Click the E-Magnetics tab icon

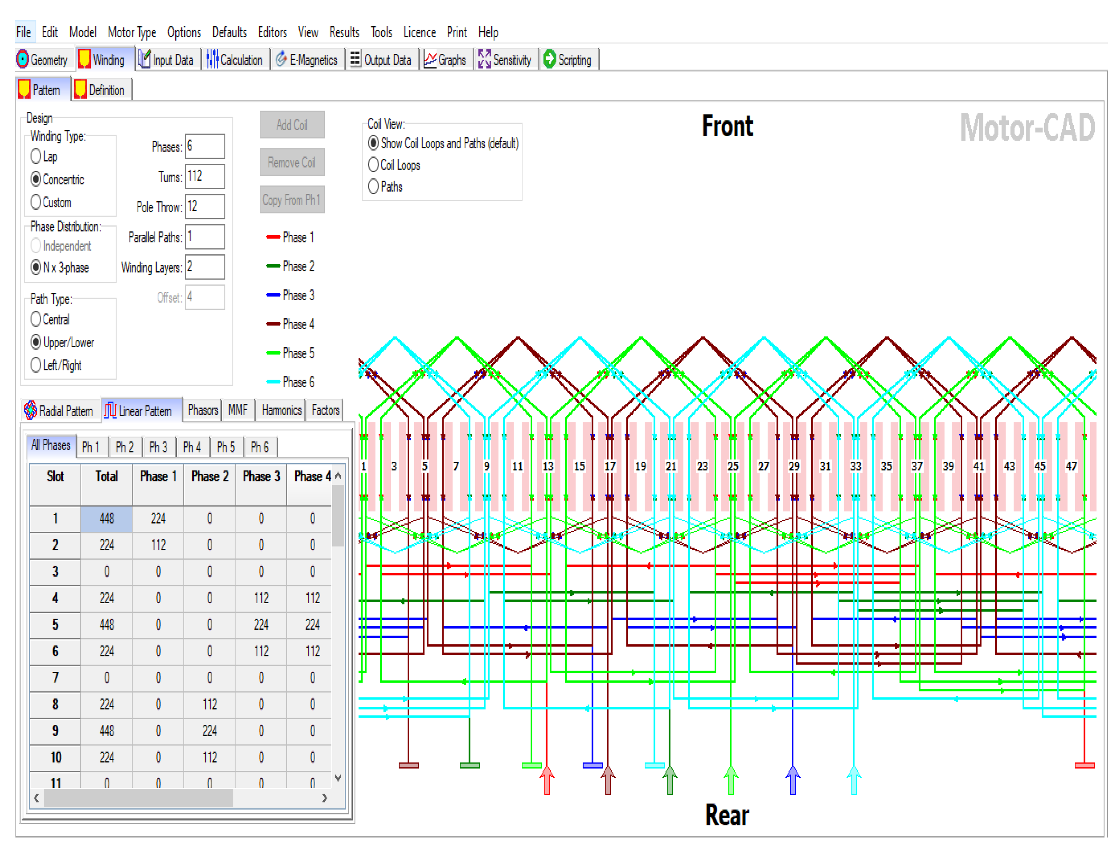(x=281, y=60)
